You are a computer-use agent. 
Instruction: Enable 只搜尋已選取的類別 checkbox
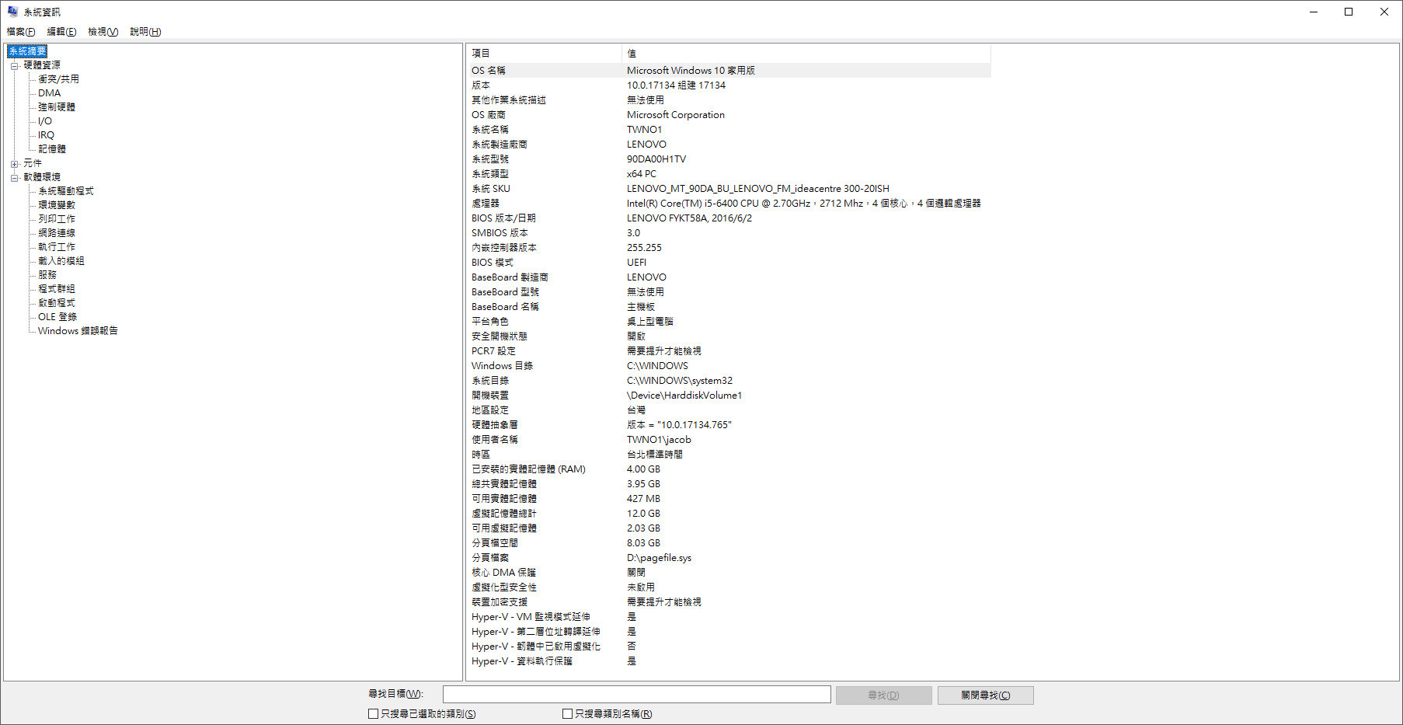[373, 713]
